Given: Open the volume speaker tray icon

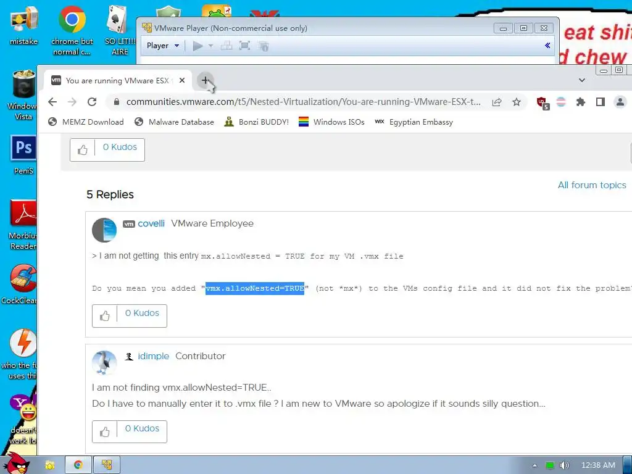Looking at the screenshot, I should tap(564, 465).
